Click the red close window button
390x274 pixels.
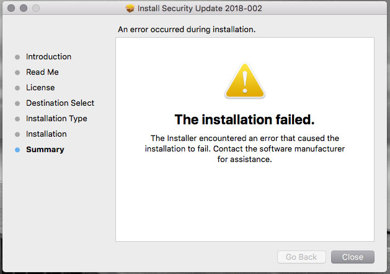11,8
